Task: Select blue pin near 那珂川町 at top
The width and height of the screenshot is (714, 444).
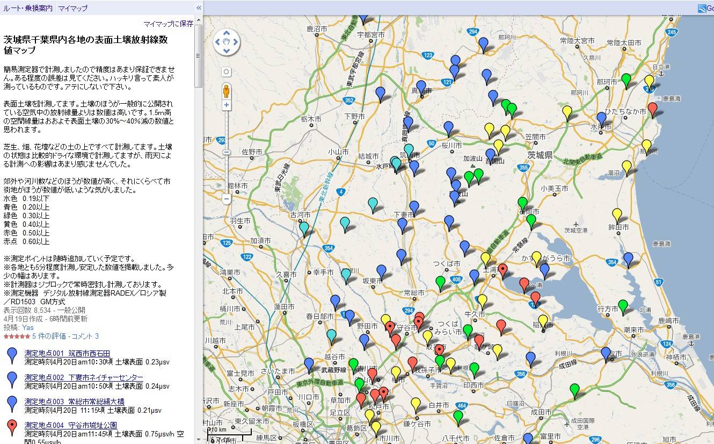Action: pos(483,45)
